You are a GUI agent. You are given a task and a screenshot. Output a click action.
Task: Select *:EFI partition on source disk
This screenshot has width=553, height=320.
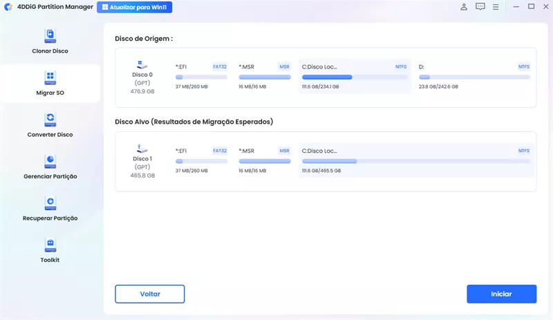click(201, 76)
